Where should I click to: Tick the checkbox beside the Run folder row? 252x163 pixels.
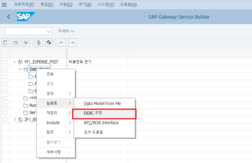[5, 105]
